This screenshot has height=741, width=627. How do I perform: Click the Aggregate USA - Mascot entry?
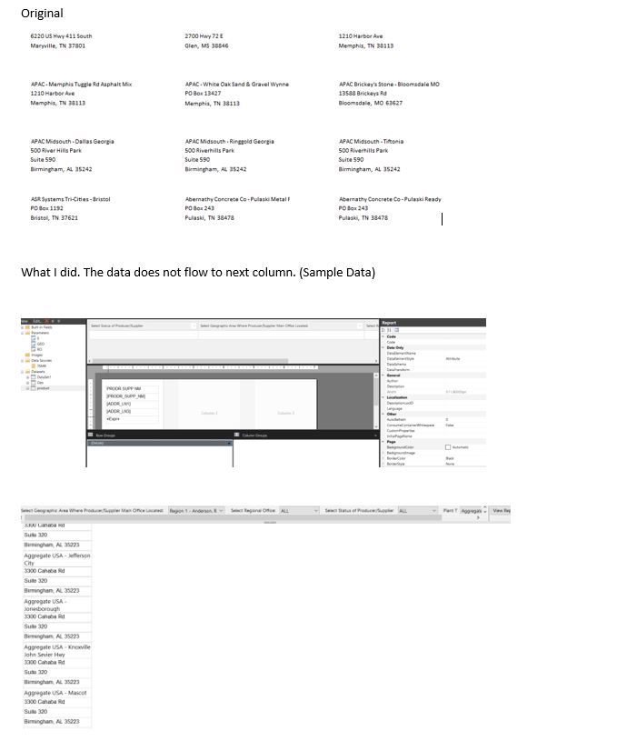tap(55, 693)
